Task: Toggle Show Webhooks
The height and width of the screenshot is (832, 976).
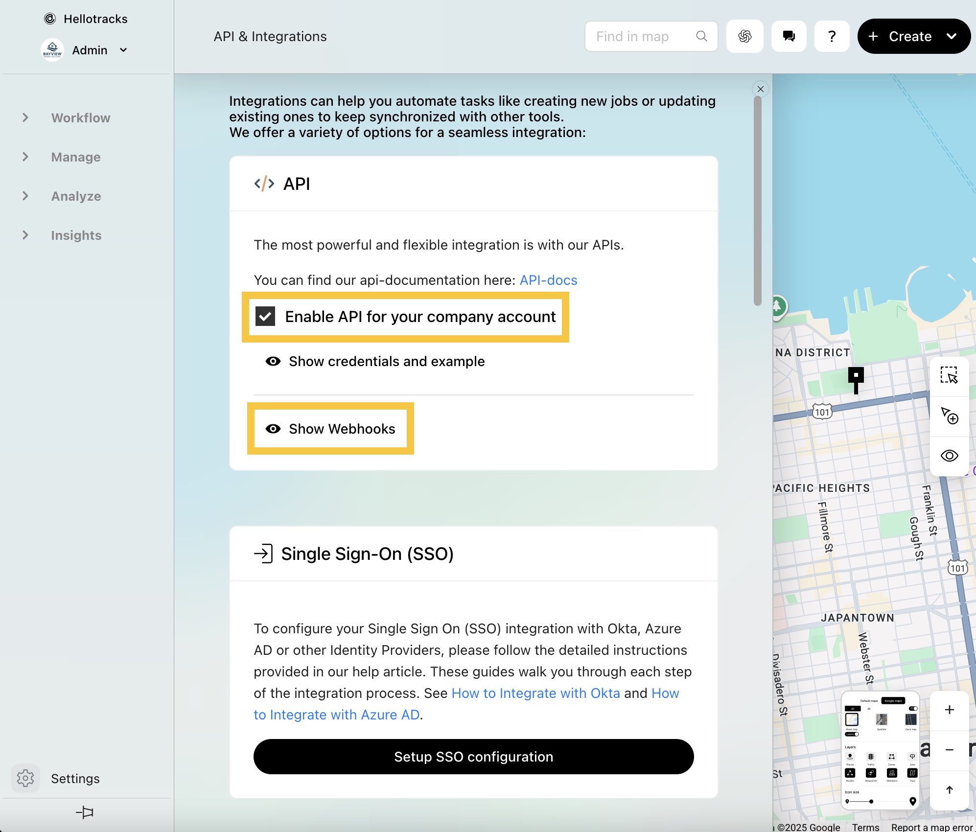Action: click(330, 429)
